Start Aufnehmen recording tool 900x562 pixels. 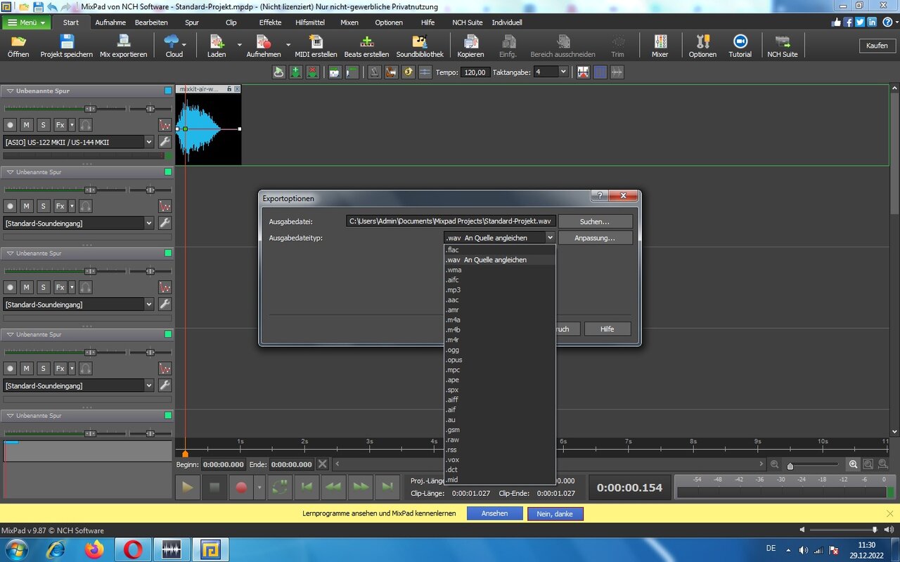(264, 46)
